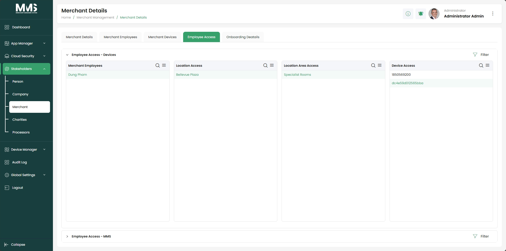
Task: Select location Bellevue Plaza
Action: coord(225,75)
